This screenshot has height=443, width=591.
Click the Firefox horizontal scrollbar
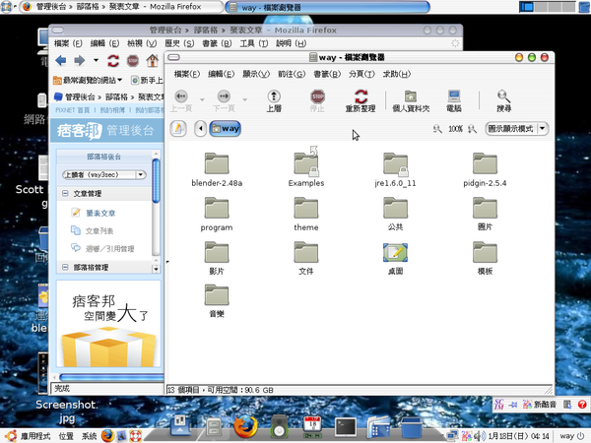[111, 377]
